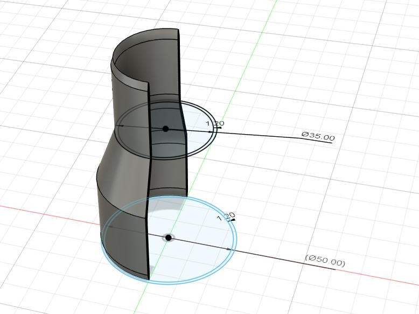The image size is (419, 314).
Task: Click the 1.20 offset dimension on upper sketch
Action: pos(215,123)
